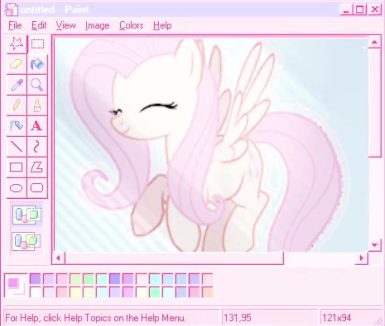The image size is (385, 326).
Task: Pick the mint green swatch, tenth in bottom row
Action: click(x=154, y=292)
